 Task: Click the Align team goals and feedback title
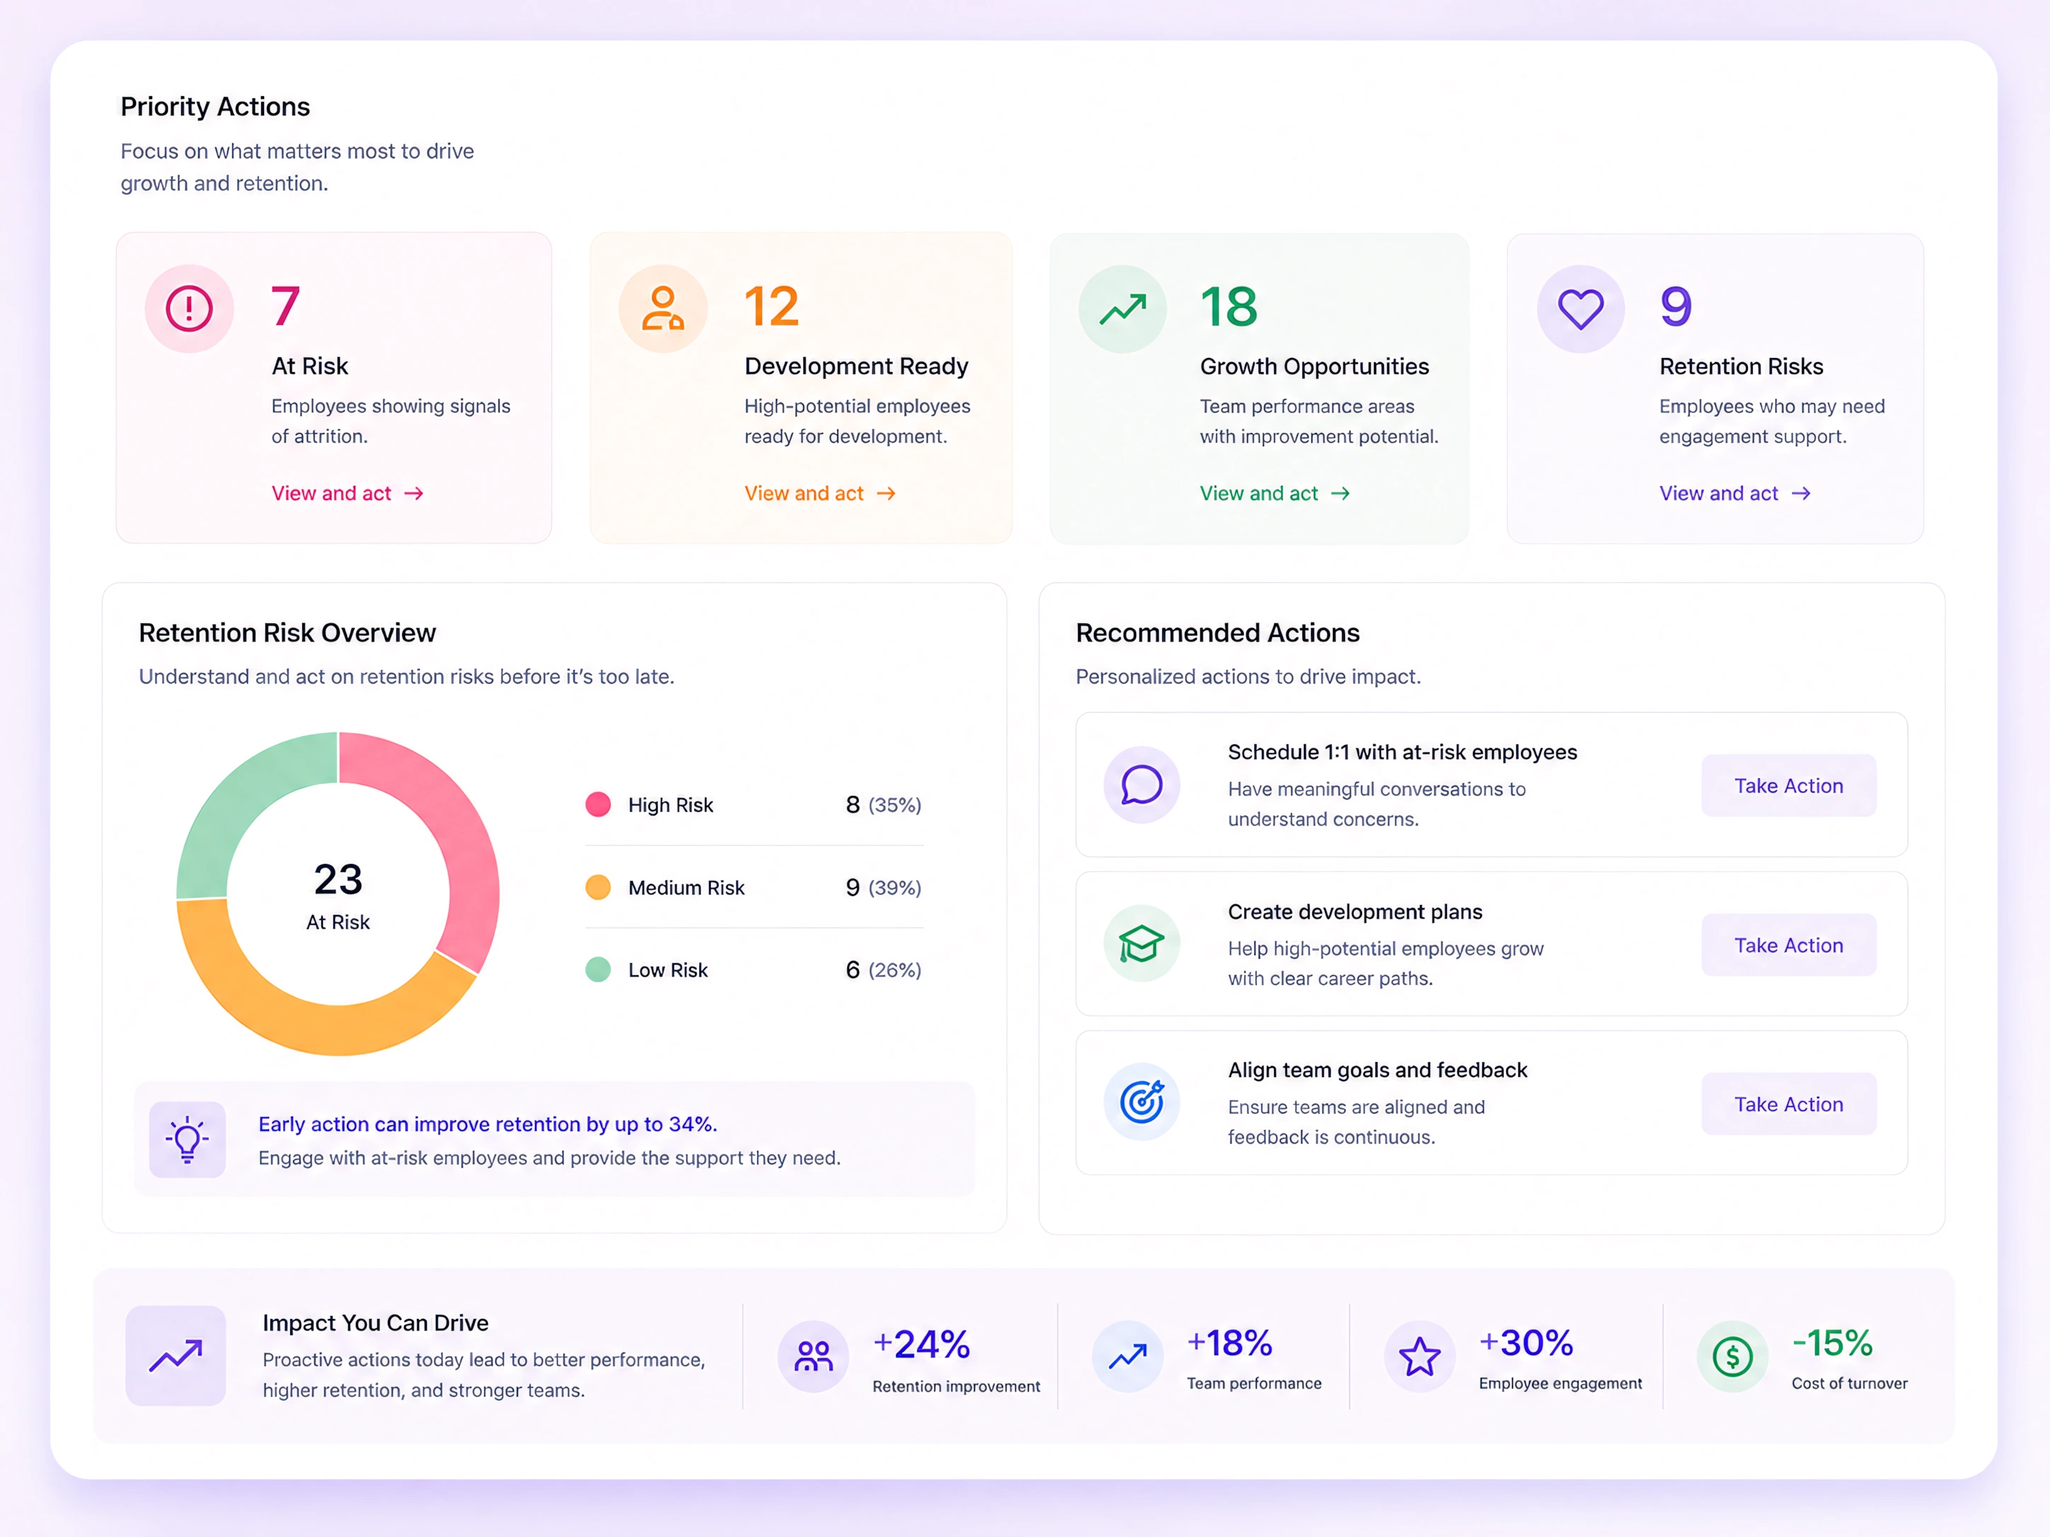point(1378,1070)
